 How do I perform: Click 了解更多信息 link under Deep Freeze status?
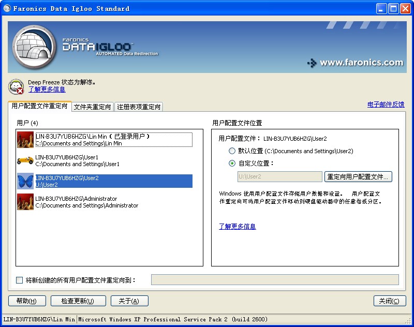(x=47, y=90)
